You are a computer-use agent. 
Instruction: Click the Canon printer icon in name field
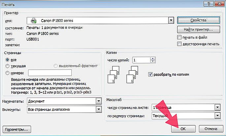click(x=34, y=21)
